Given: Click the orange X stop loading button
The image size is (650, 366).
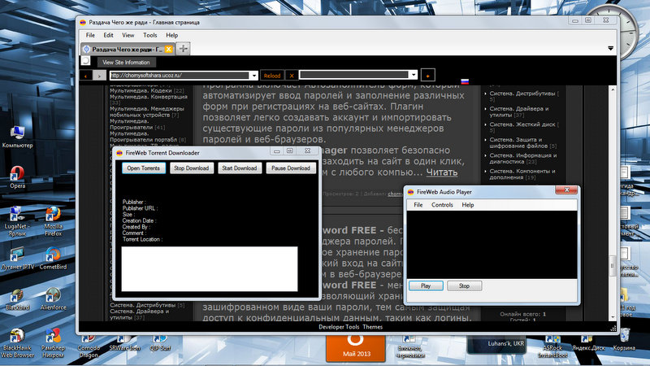Looking at the screenshot, I should pos(292,76).
